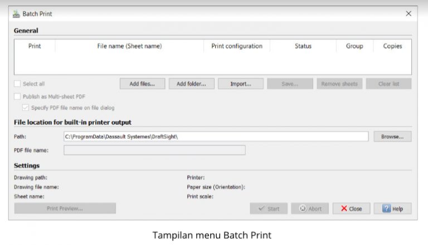Click the Paper size (Orientation): label
The image size is (428, 245).
216,187
